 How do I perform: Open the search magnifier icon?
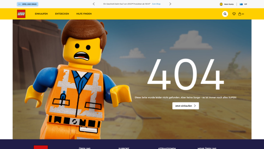coord(225,14)
